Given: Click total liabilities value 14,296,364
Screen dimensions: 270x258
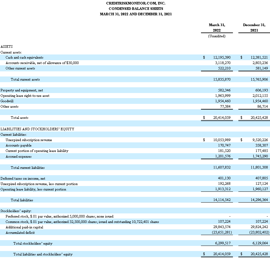Looking at the screenshot, I should (x=259, y=200).
